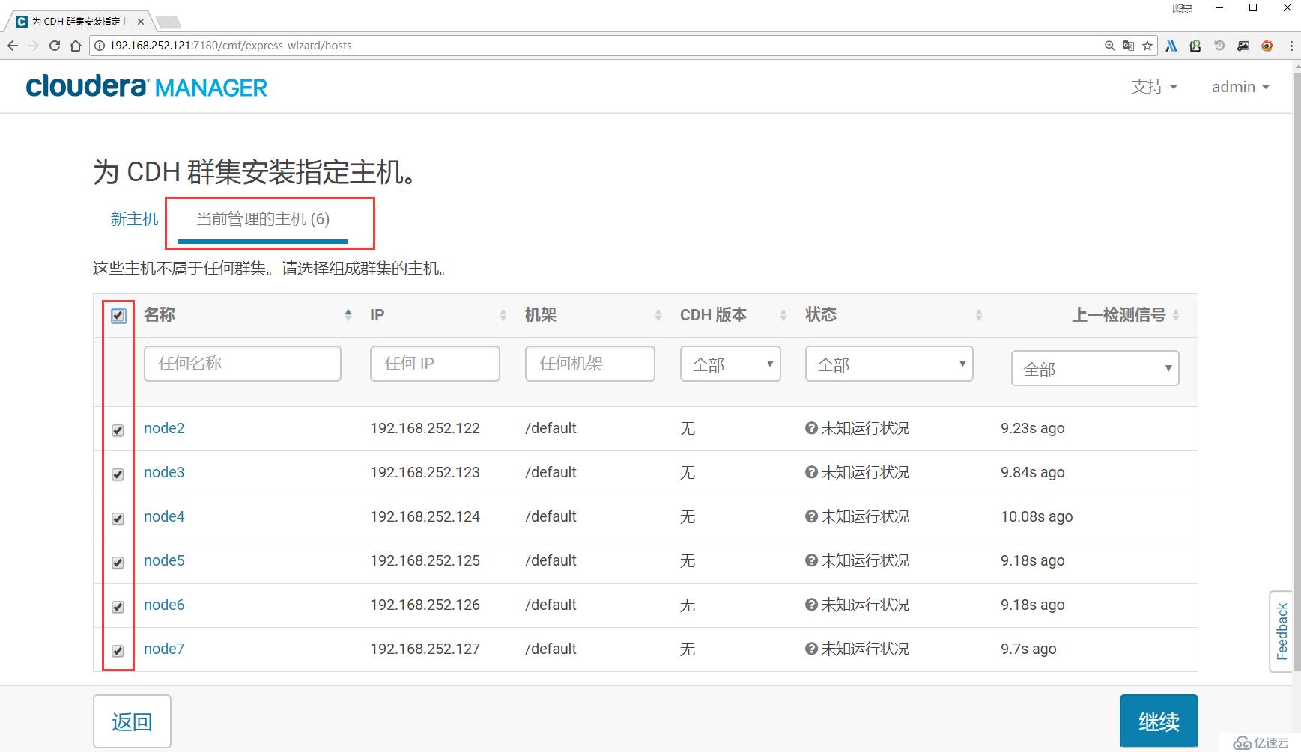Open the node7 host link
The height and width of the screenshot is (752, 1301).
coord(164,649)
